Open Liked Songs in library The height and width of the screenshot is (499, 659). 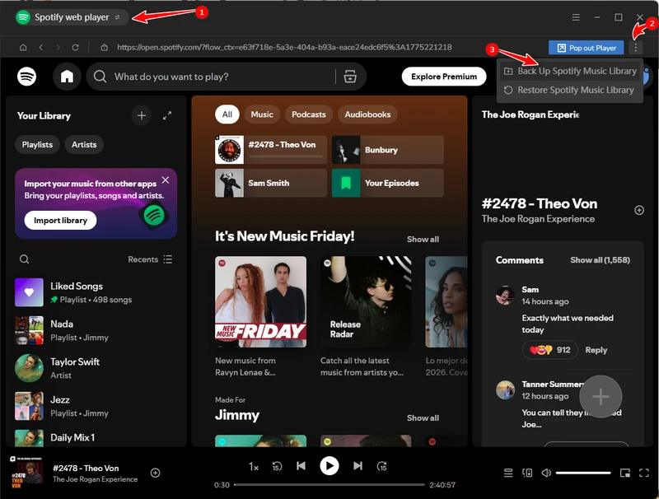coord(96,292)
